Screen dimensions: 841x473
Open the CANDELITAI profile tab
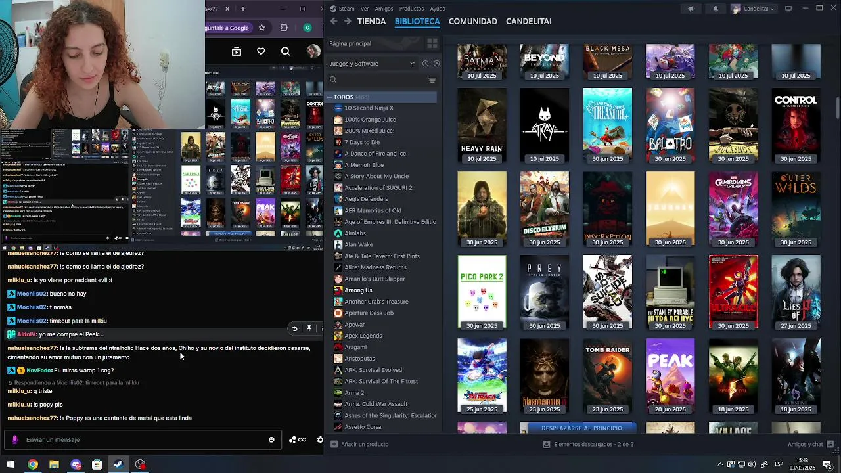[528, 21]
